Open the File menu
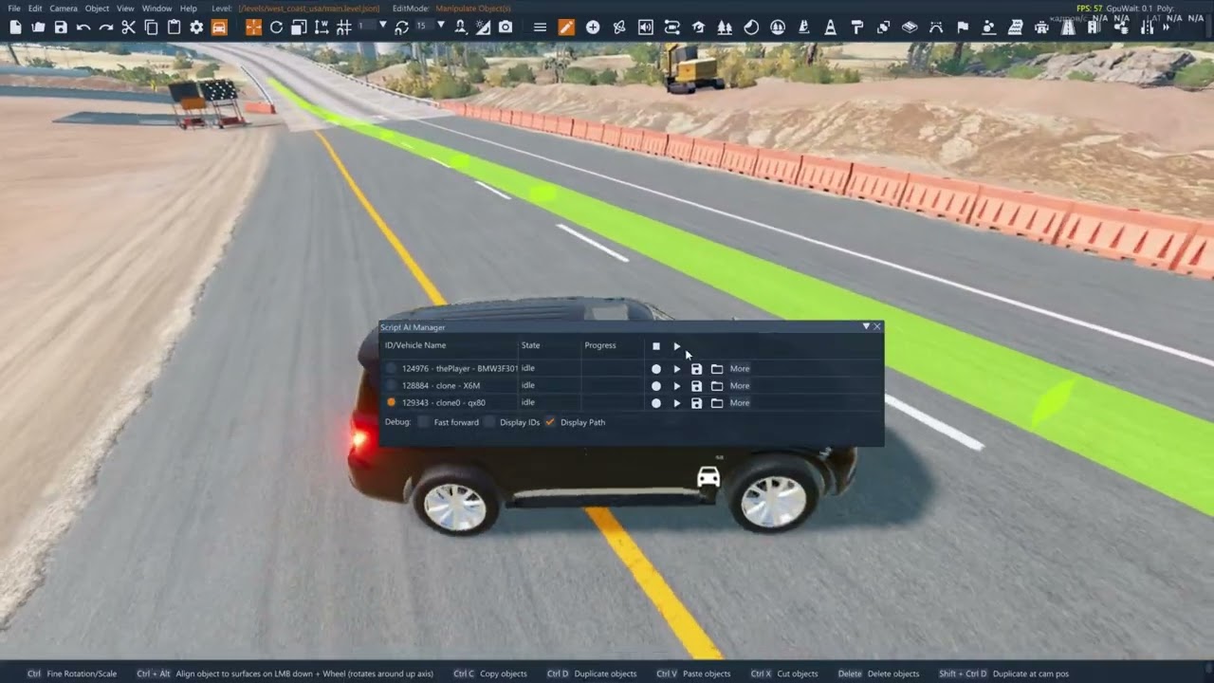1214x683 pixels. click(14, 9)
